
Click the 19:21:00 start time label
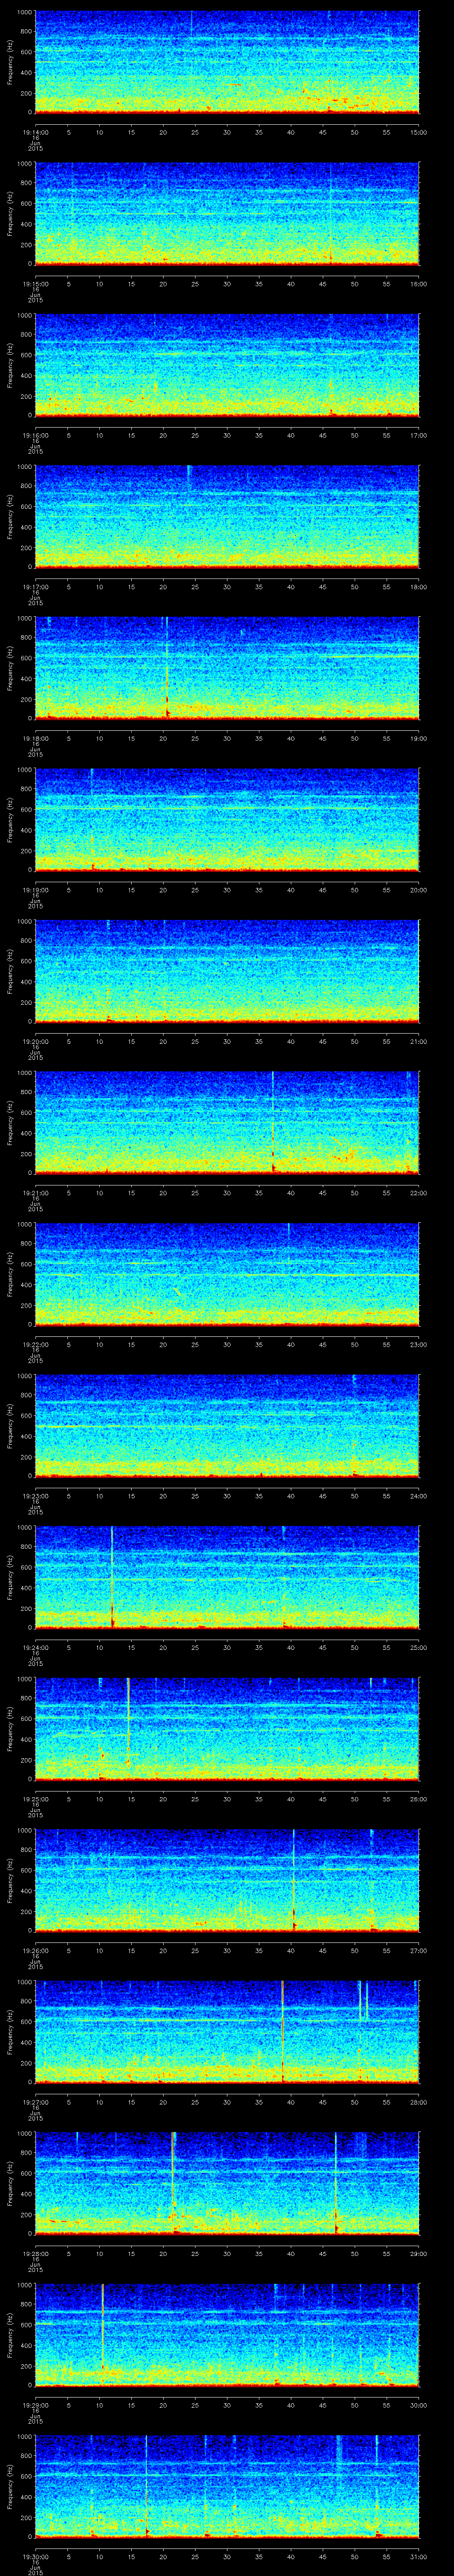pyautogui.click(x=35, y=1193)
